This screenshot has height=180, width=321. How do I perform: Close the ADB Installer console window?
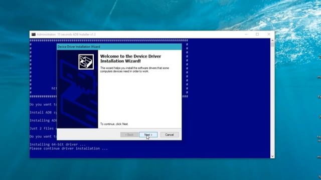[x=269, y=34]
